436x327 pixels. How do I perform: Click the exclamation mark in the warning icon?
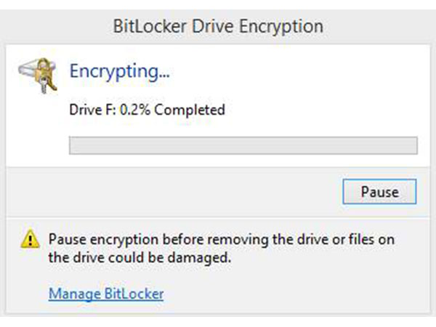click(x=31, y=238)
